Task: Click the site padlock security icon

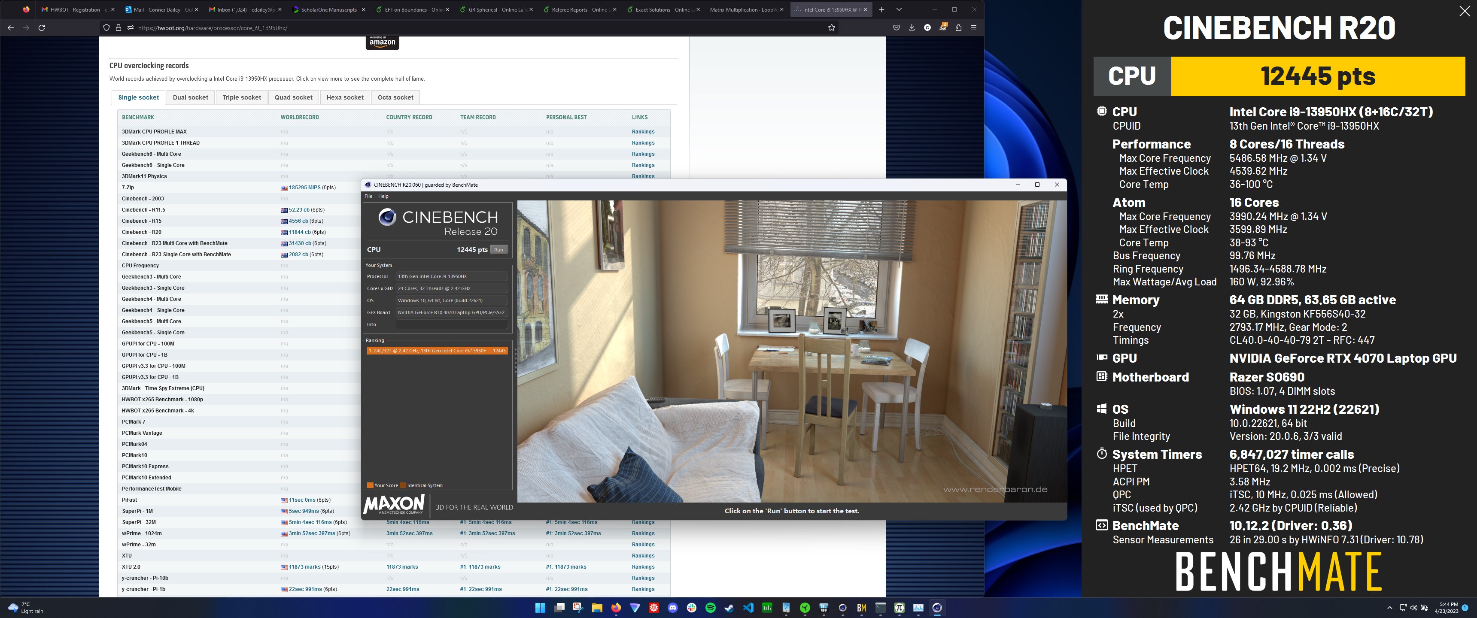Action: 118,27
